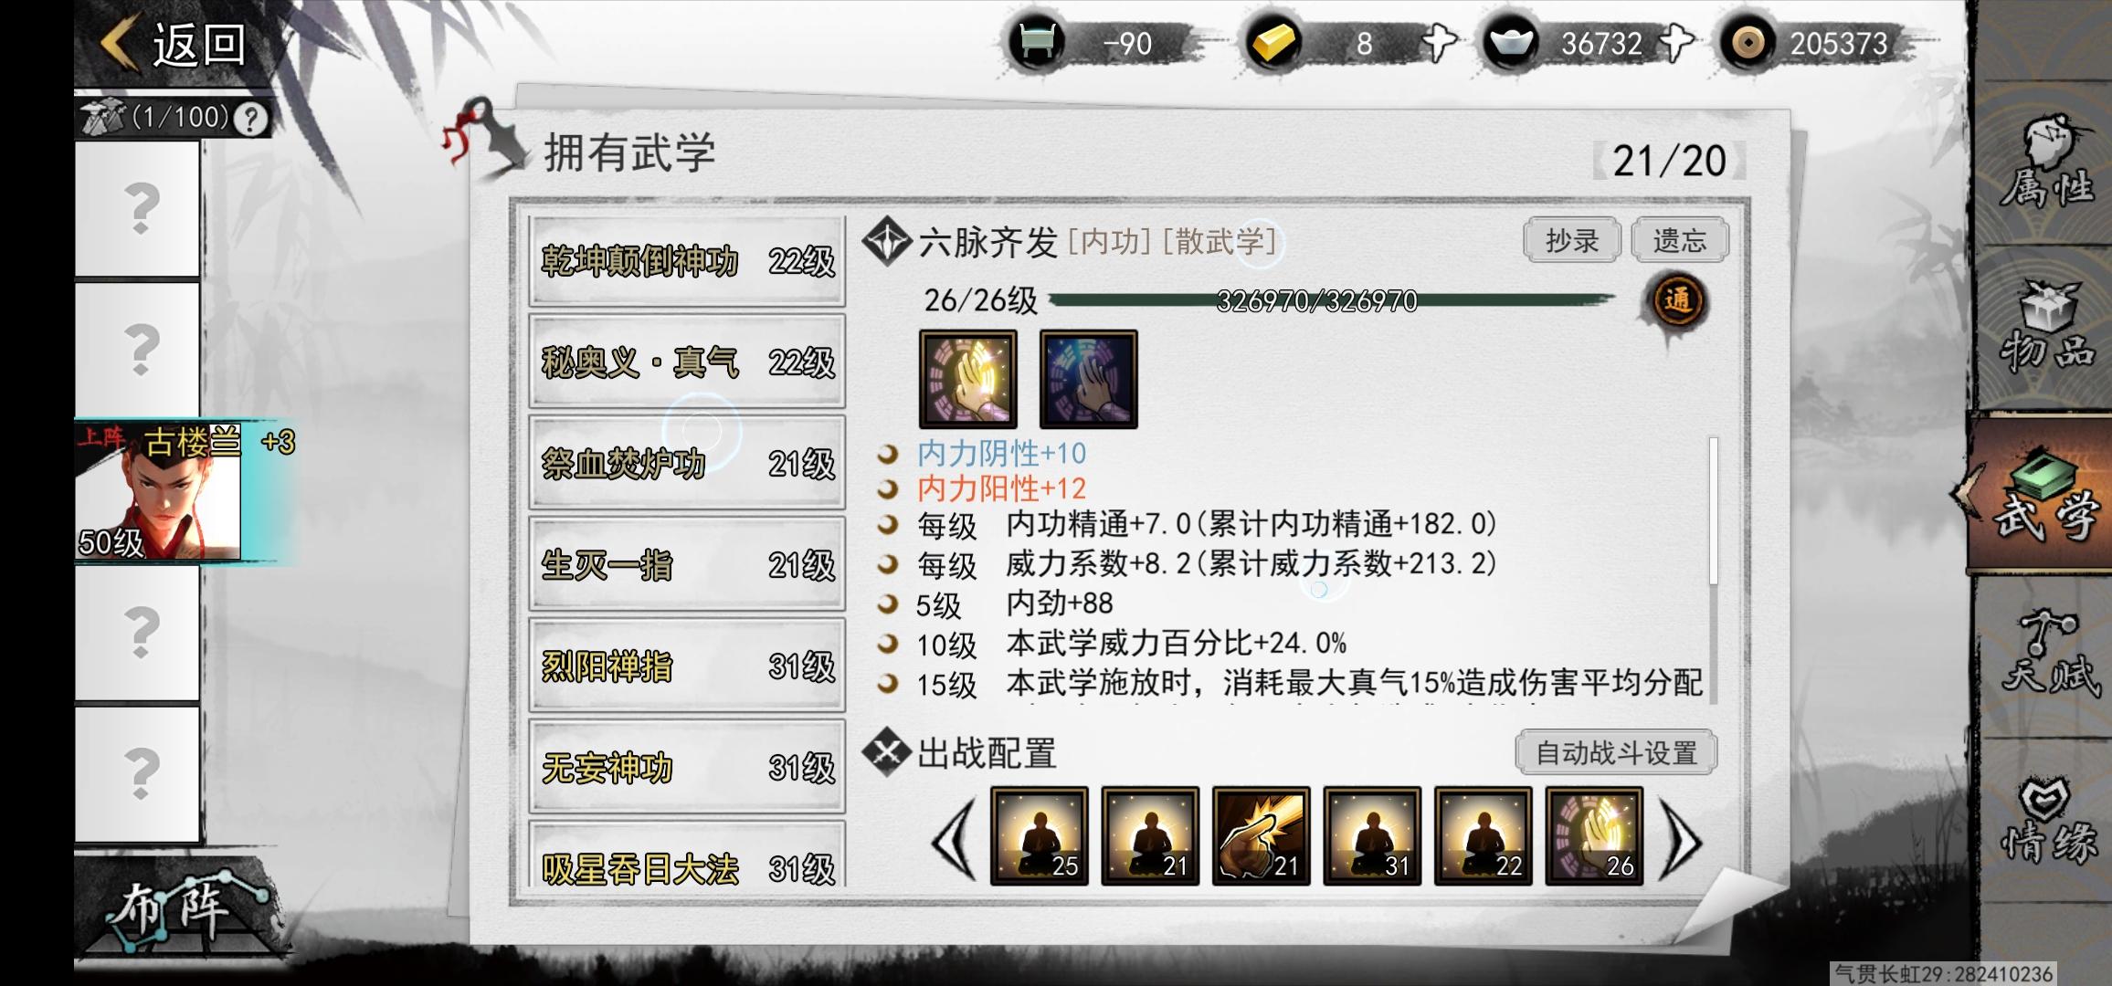Select 烈阳禅指 in the martial arts list

point(687,666)
